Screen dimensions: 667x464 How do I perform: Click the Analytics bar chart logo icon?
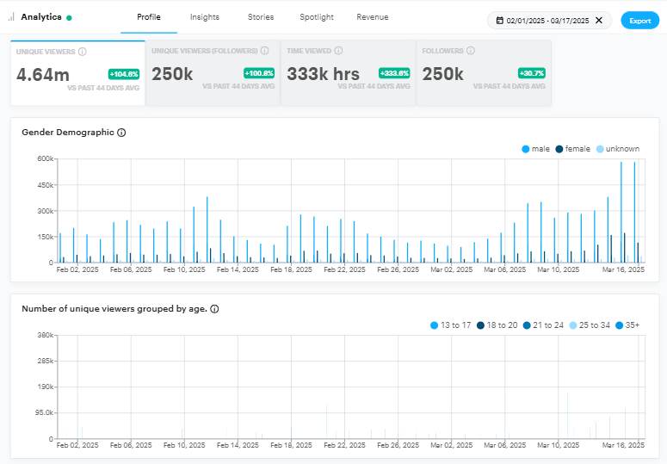11,17
